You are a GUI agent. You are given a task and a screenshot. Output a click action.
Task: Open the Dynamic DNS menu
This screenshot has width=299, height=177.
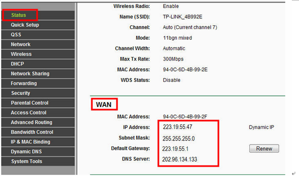click(x=26, y=151)
